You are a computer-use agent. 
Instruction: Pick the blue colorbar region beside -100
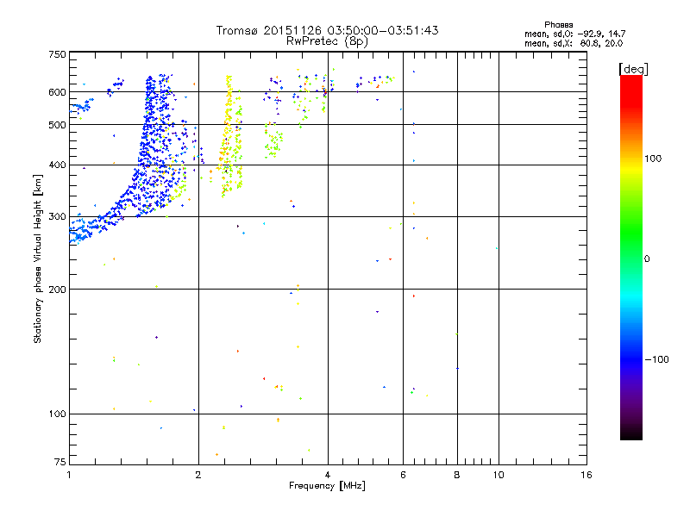click(631, 358)
